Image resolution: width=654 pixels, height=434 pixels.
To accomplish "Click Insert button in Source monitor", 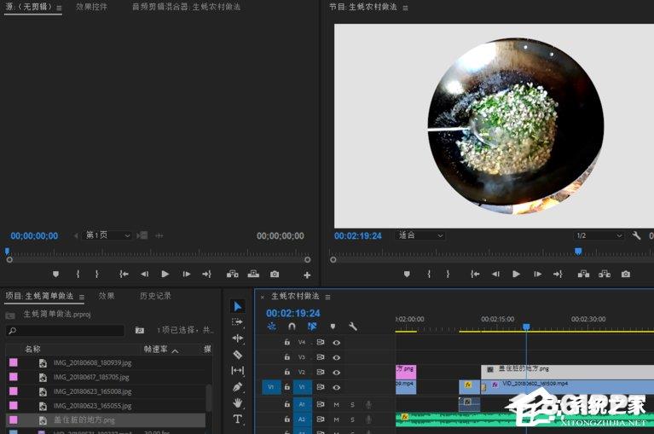I will 232,274.
